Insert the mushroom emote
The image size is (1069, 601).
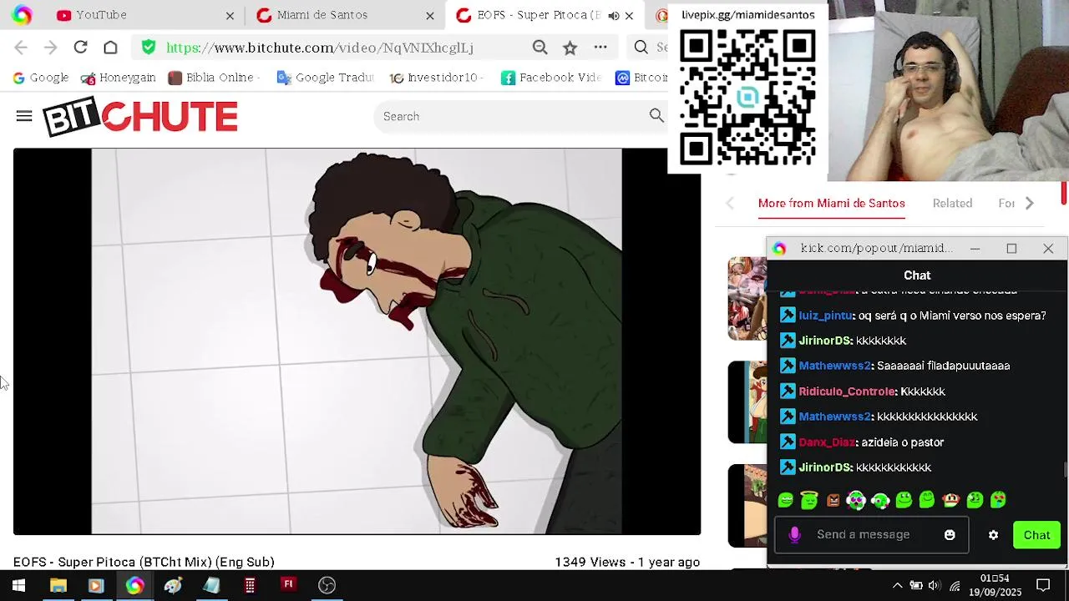951,500
